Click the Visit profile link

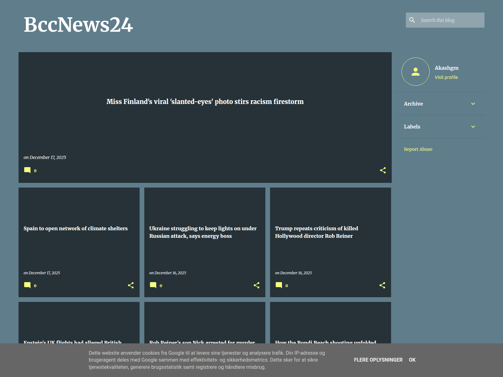[446, 77]
